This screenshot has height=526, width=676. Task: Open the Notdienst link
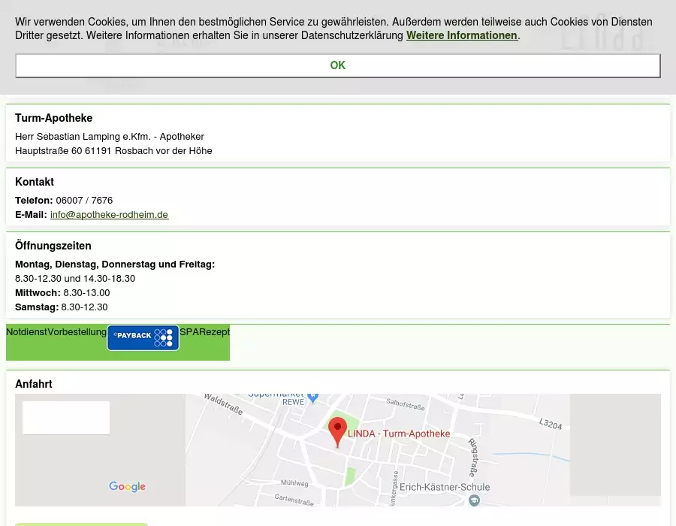point(26,331)
